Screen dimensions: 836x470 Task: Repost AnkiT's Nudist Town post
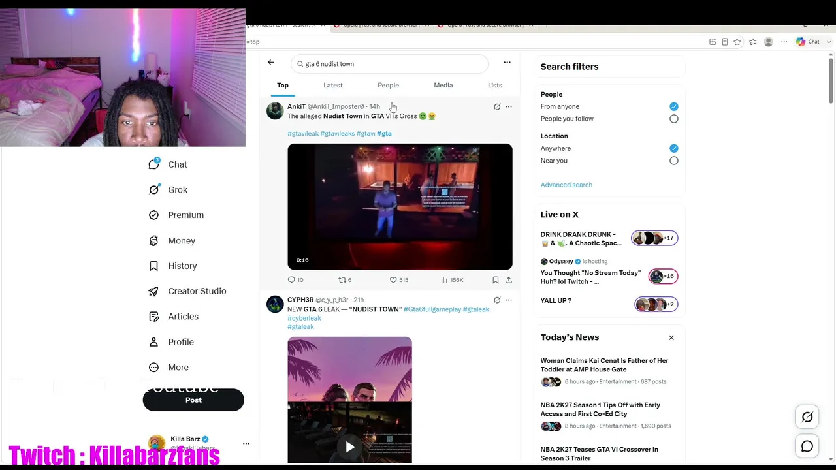[345, 280]
